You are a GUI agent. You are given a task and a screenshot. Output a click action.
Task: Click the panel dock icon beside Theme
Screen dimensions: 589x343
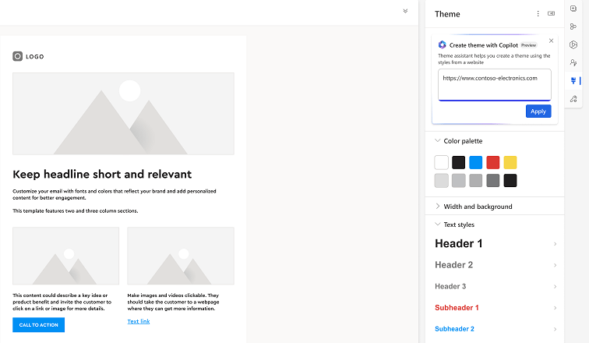pos(551,13)
